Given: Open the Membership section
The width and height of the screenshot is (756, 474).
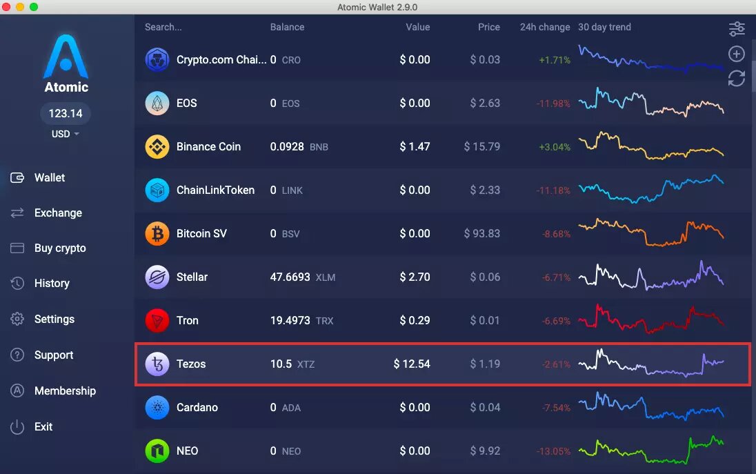Looking at the screenshot, I should click(65, 391).
